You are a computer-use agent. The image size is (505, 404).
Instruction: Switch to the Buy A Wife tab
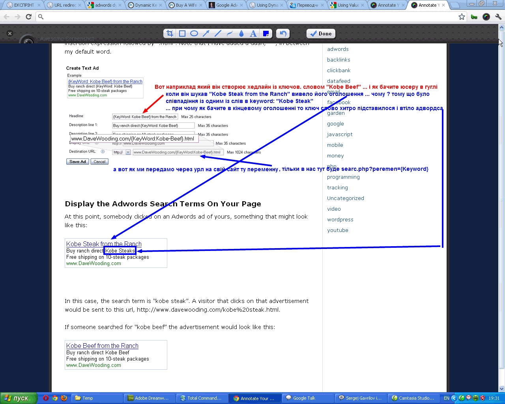(185, 5)
